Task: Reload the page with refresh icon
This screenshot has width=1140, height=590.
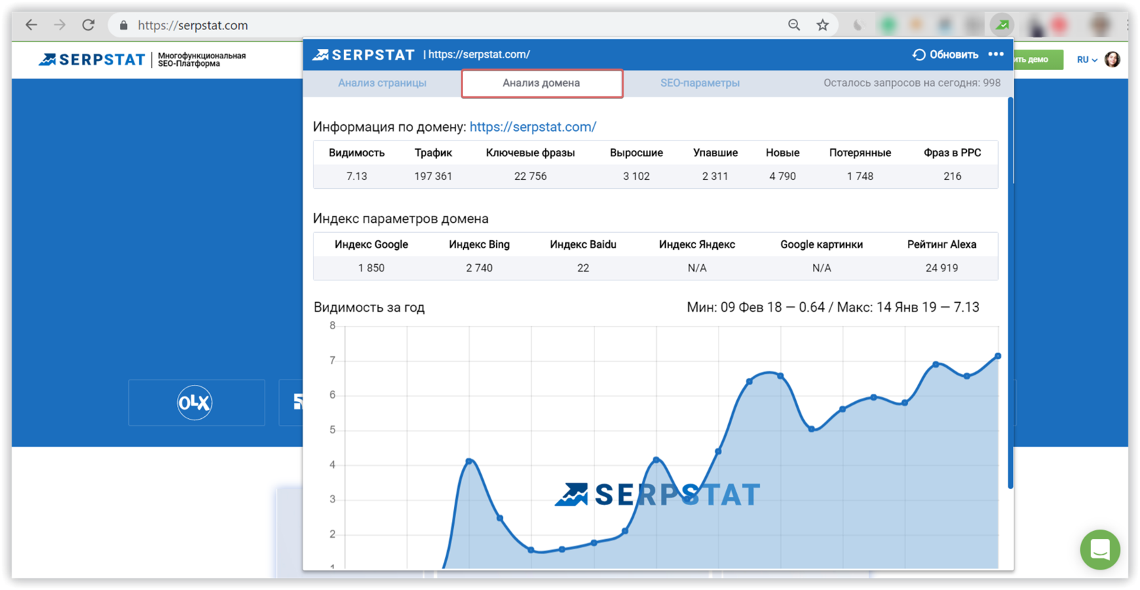Action: coord(88,25)
